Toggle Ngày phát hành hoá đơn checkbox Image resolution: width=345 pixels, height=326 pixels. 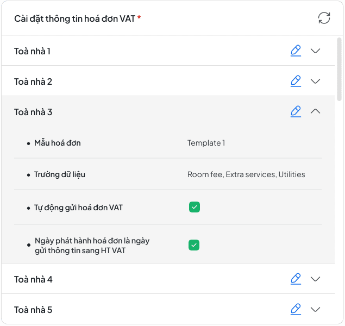point(194,245)
